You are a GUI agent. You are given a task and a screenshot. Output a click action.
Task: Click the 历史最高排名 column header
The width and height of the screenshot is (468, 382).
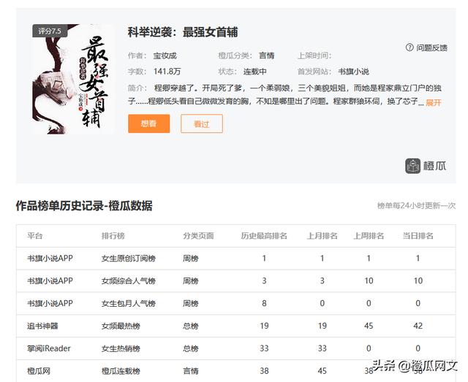264,236
